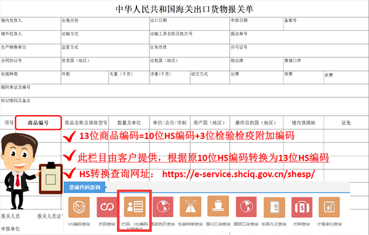This screenshot has height=235, width=369.
Task: Select the 毛重(千克) field
Action: 129,78
